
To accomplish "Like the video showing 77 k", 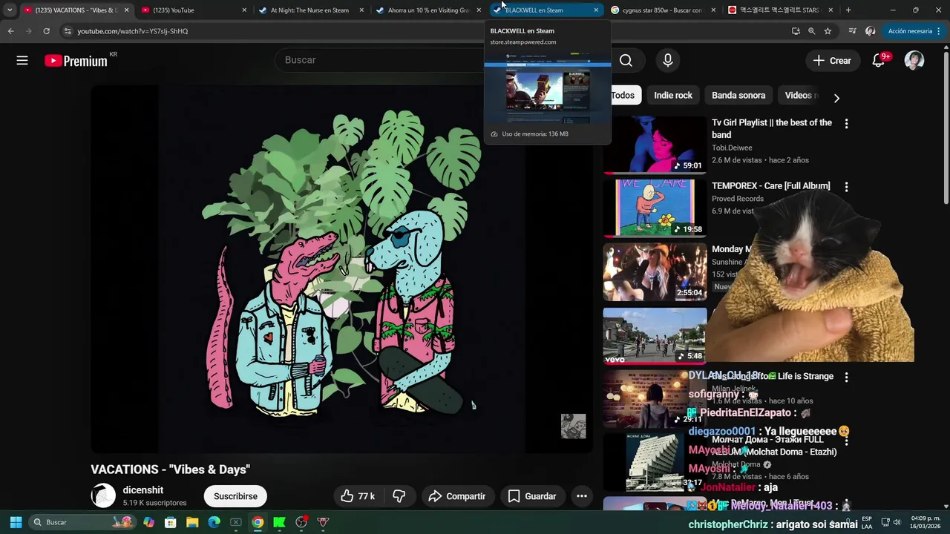I will [358, 496].
